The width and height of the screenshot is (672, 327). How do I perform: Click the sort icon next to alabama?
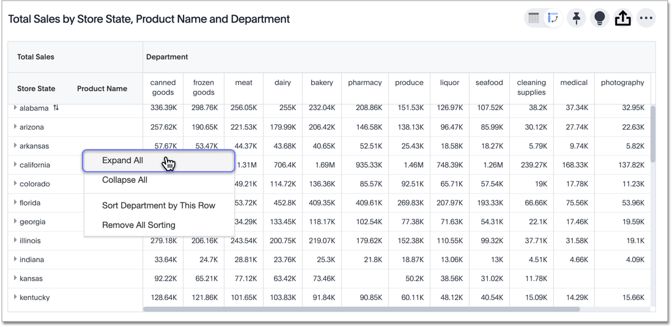56,108
